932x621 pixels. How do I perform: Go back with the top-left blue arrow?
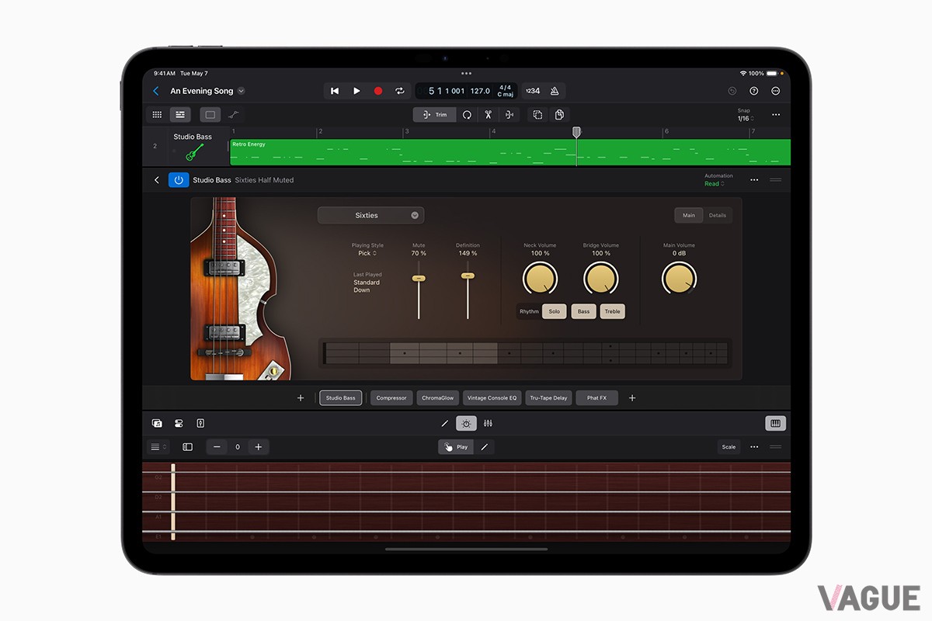pos(156,91)
